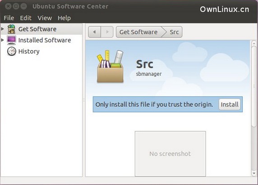This screenshot has width=258, height=185.
Task: Open the Edit menu
Action: coord(26,18)
